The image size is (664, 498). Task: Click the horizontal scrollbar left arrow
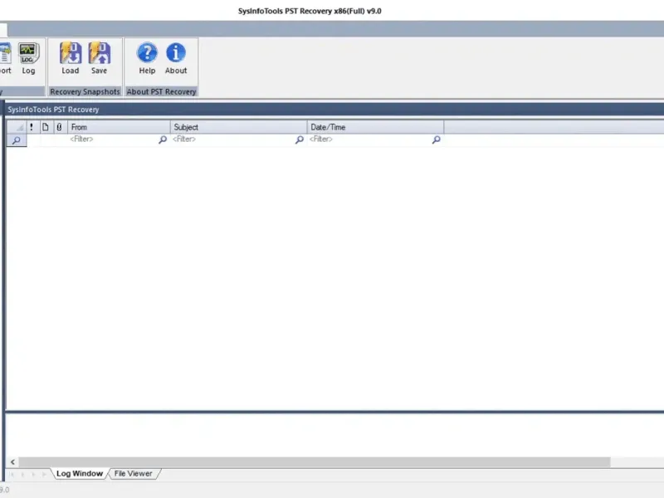pos(12,462)
